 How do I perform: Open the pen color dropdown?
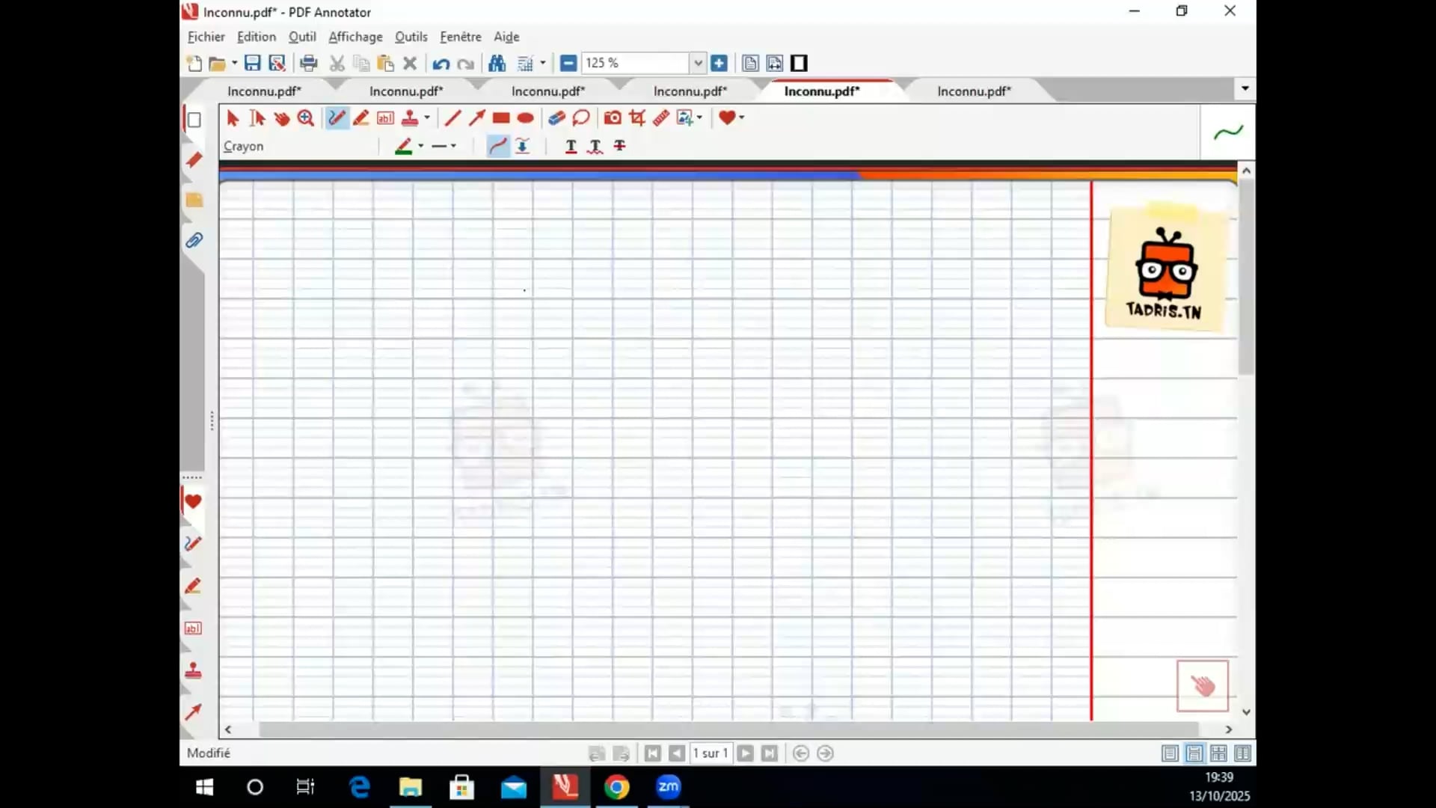pos(421,146)
